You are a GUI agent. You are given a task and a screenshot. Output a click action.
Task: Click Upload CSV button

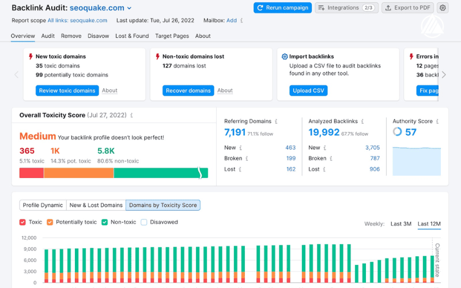coord(308,90)
